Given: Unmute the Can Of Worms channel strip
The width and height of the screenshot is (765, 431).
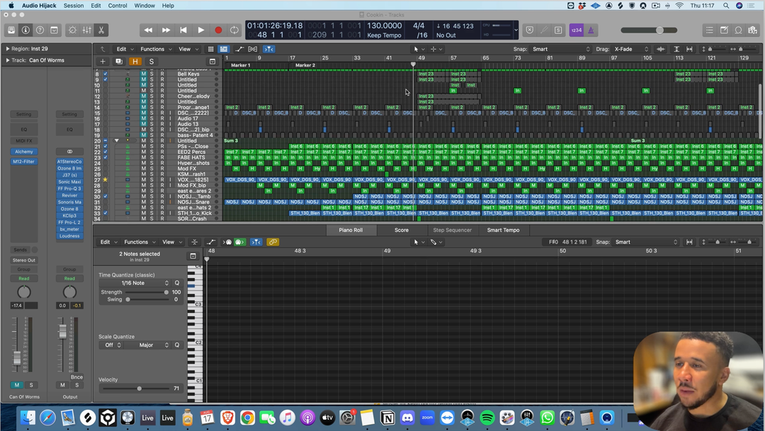Looking at the screenshot, I should point(17,385).
